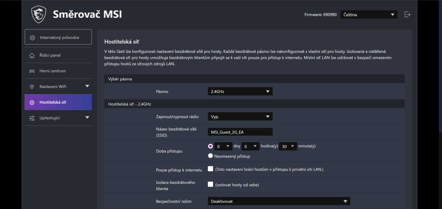The height and width of the screenshot is (209, 442).
Task: Click the logout icon next to language selector
Action: [x=407, y=14]
